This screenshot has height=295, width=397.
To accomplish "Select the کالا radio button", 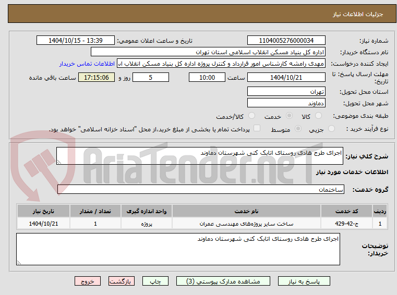I will pos(318,116).
